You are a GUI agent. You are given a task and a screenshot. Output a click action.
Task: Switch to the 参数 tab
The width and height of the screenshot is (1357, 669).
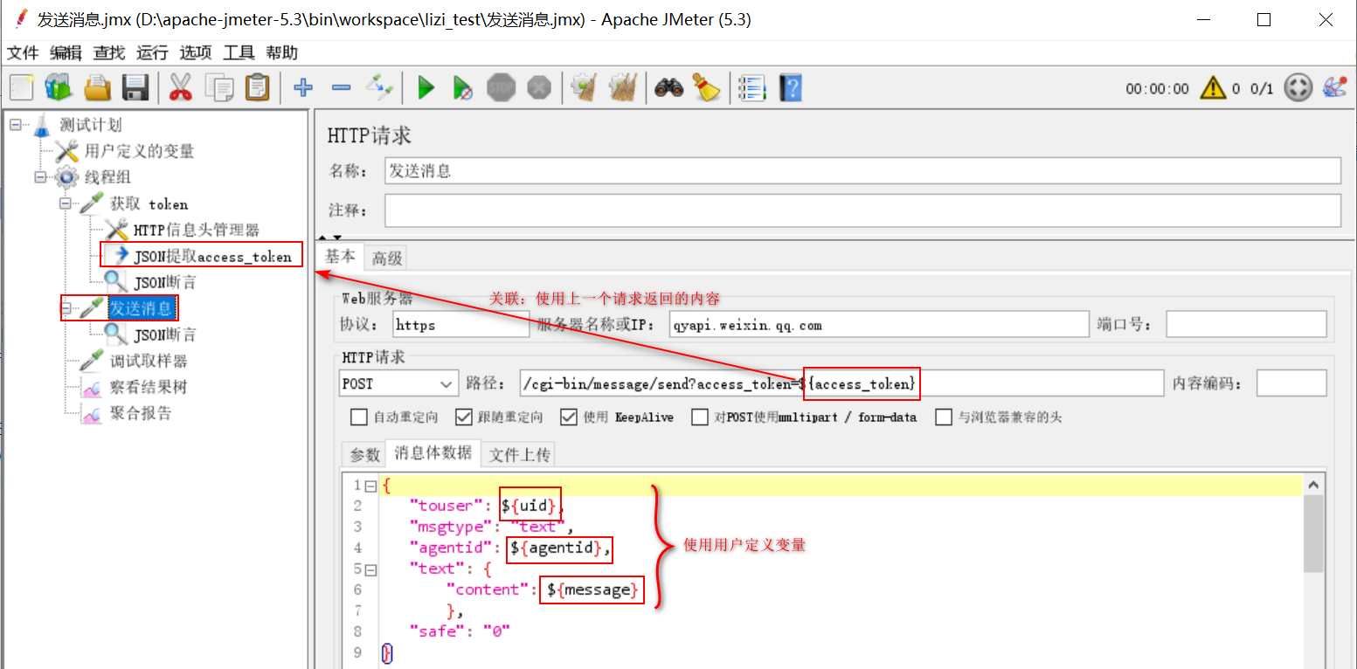(x=364, y=455)
